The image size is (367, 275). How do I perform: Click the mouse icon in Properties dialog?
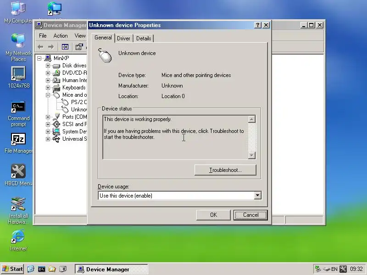coord(105,55)
